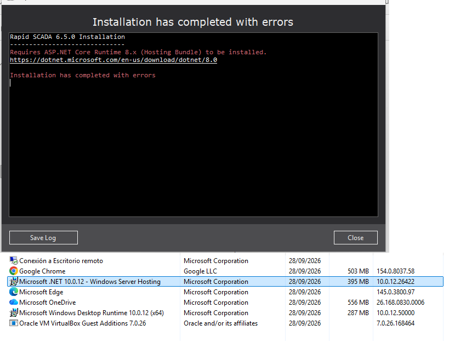This screenshot has width=449, height=342.
Task: Close the installer with Close button
Action: click(x=355, y=237)
